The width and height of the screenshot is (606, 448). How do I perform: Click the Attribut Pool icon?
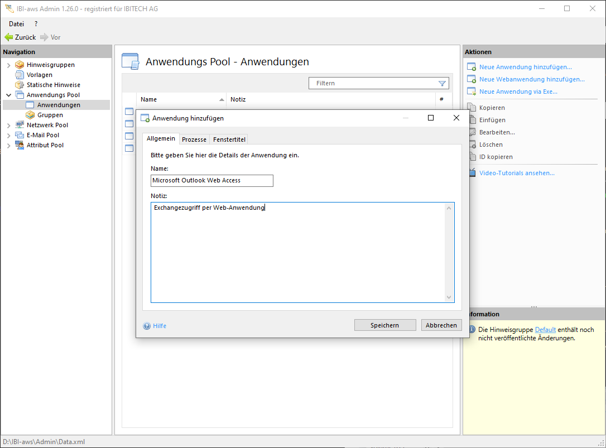point(20,145)
